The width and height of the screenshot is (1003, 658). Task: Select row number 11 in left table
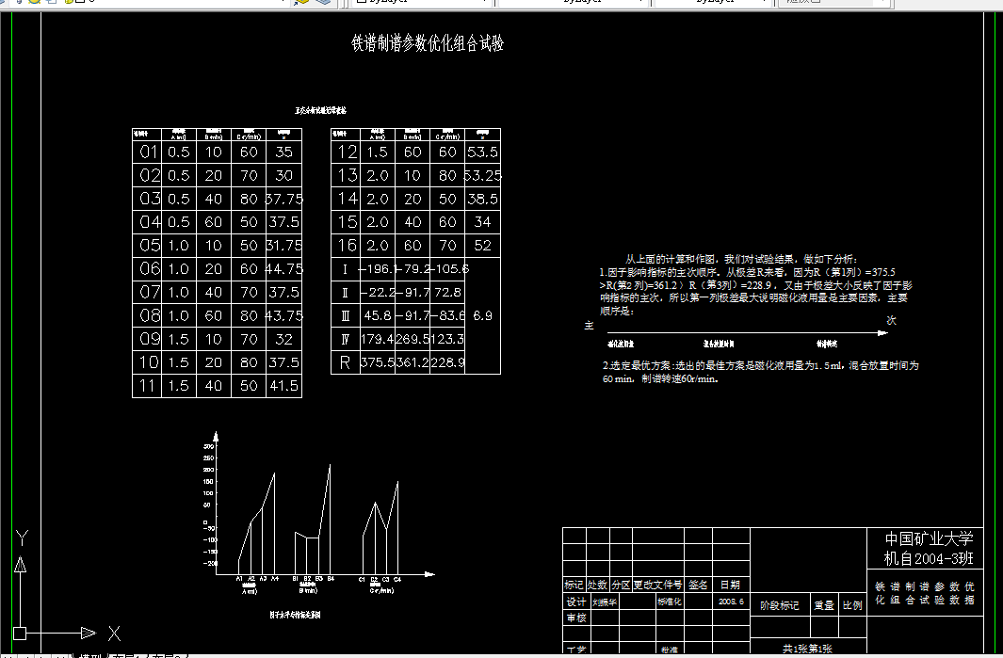pos(147,386)
